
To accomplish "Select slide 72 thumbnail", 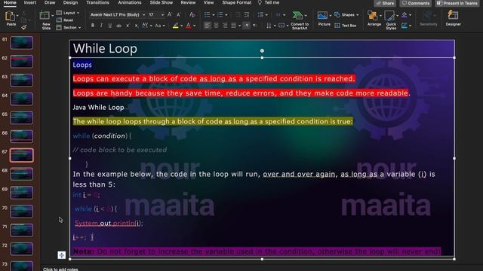I will pos(22,249).
